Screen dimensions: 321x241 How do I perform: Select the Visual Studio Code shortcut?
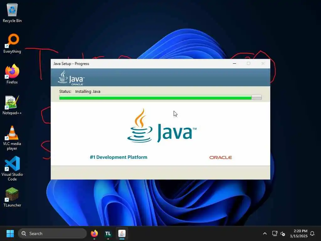pyautogui.click(x=12, y=169)
